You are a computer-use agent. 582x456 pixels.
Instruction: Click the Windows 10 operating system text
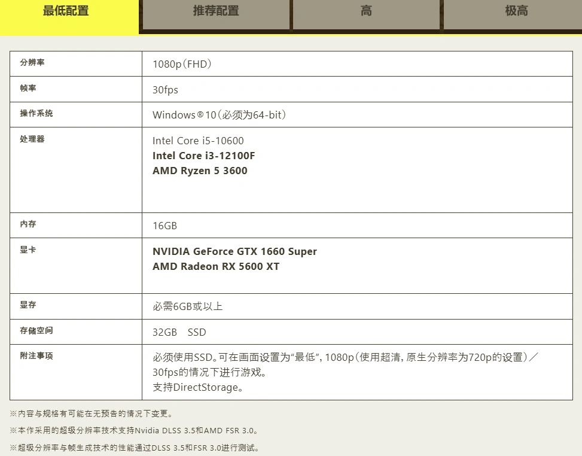pos(219,115)
